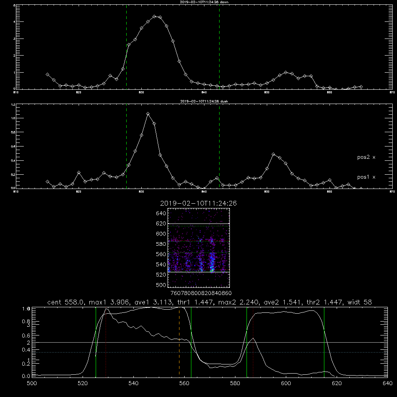397x397 pixels.
Task: Click y-axis label '640' beside the heatmap
Action: tap(161, 214)
